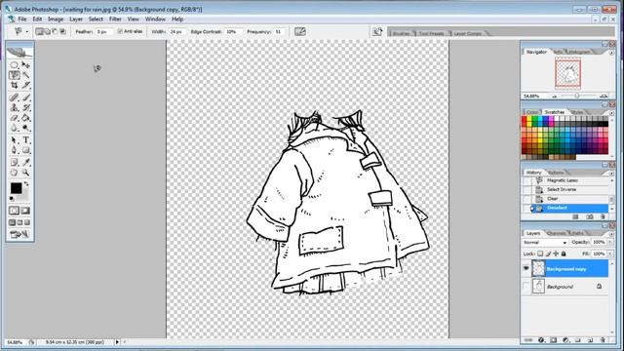Open the Filter menu

115,19
